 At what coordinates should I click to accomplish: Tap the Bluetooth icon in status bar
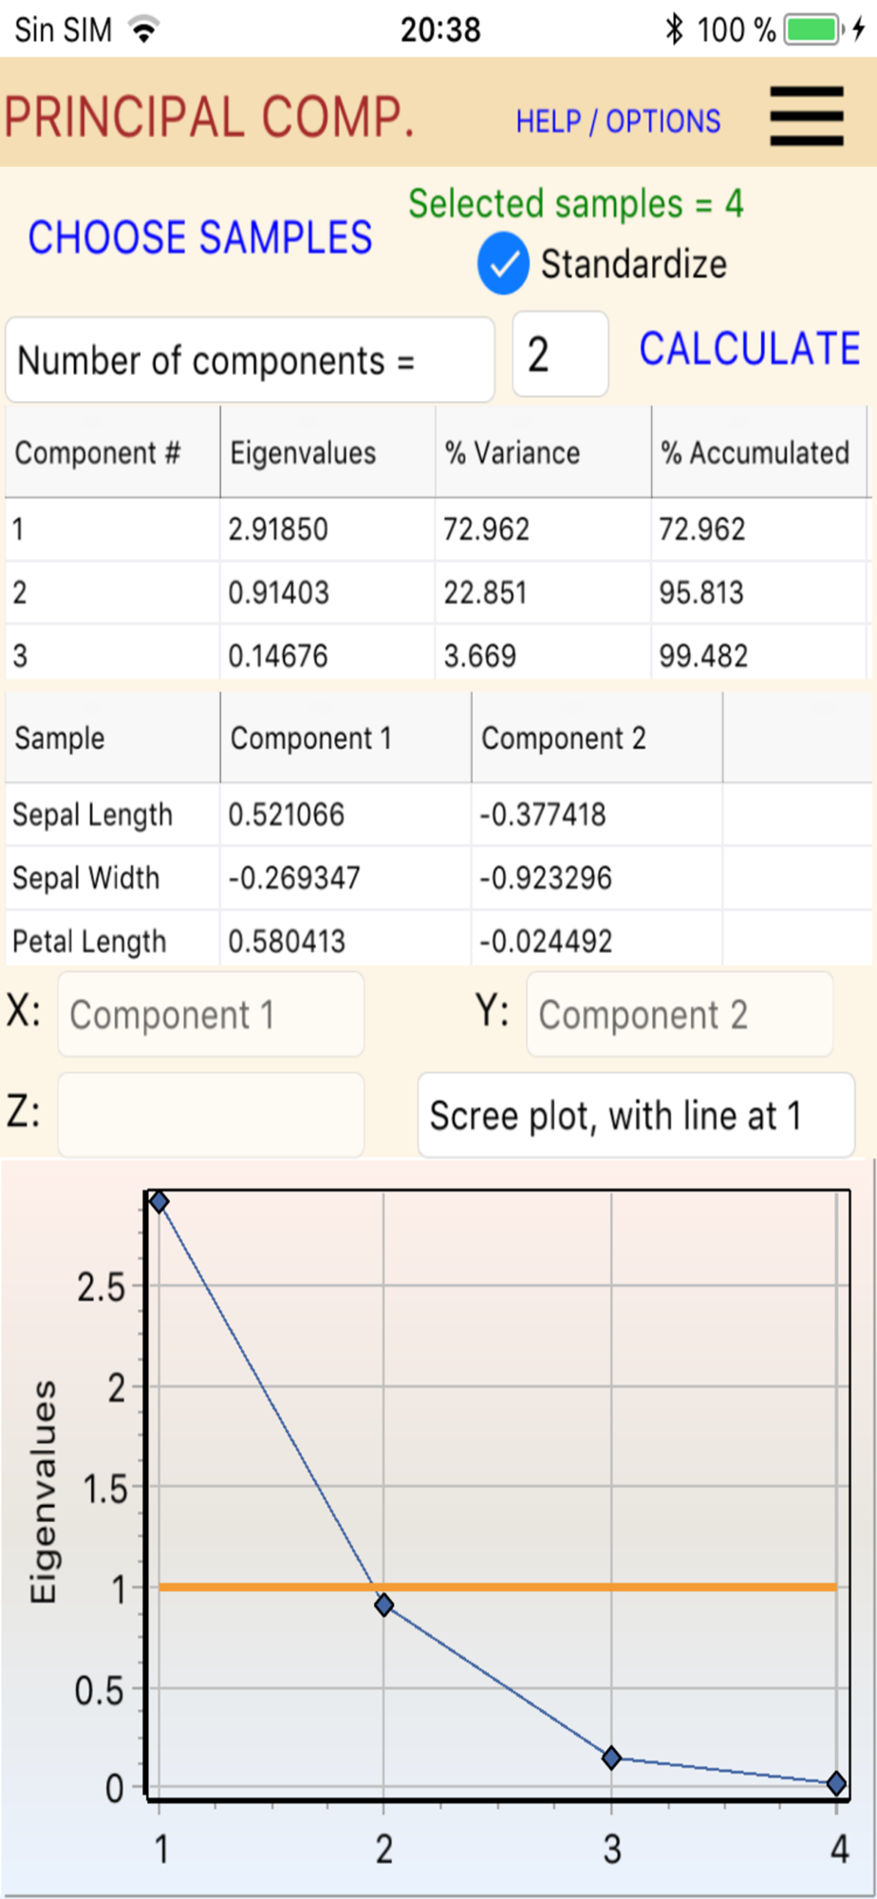pos(674,29)
